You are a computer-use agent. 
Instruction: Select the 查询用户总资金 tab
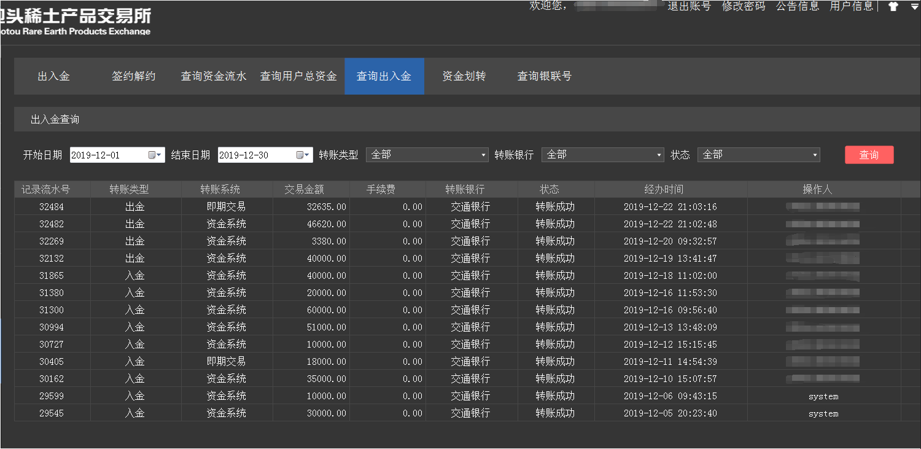click(298, 76)
